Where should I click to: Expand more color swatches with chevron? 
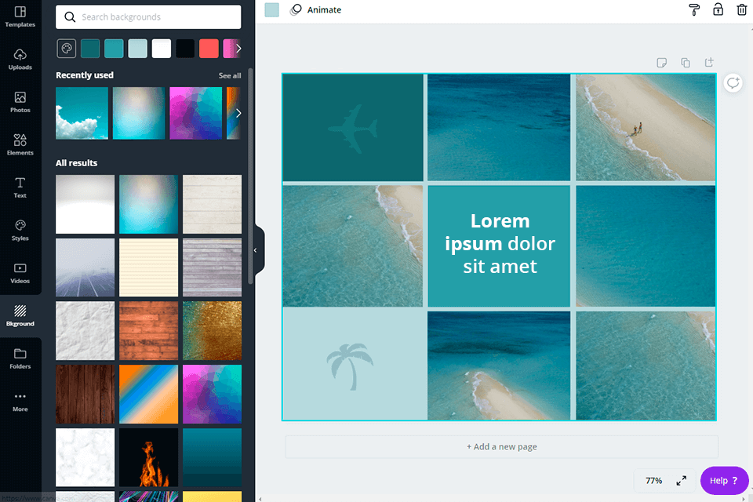click(x=238, y=49)
